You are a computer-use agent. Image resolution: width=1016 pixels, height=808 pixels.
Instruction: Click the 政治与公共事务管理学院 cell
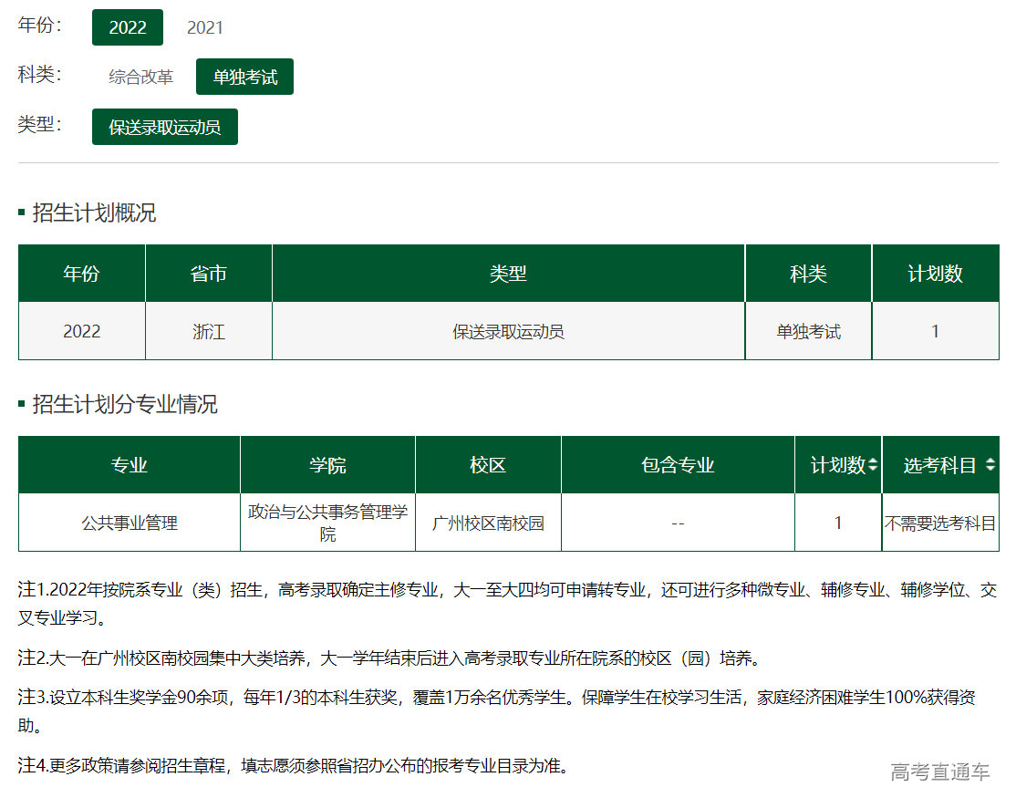(327, 523)
